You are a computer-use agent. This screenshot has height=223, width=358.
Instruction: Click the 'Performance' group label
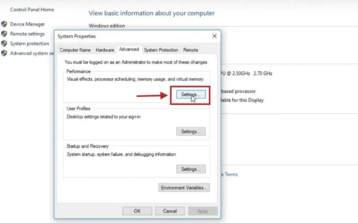[x=79, y=71]
